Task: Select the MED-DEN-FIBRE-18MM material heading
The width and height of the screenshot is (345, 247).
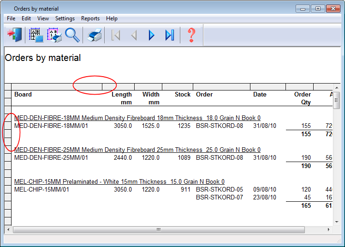Action: 137,118
